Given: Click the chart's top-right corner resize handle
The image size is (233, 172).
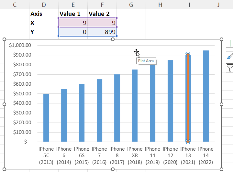Looking at the screenshot, I should point(221,39).
